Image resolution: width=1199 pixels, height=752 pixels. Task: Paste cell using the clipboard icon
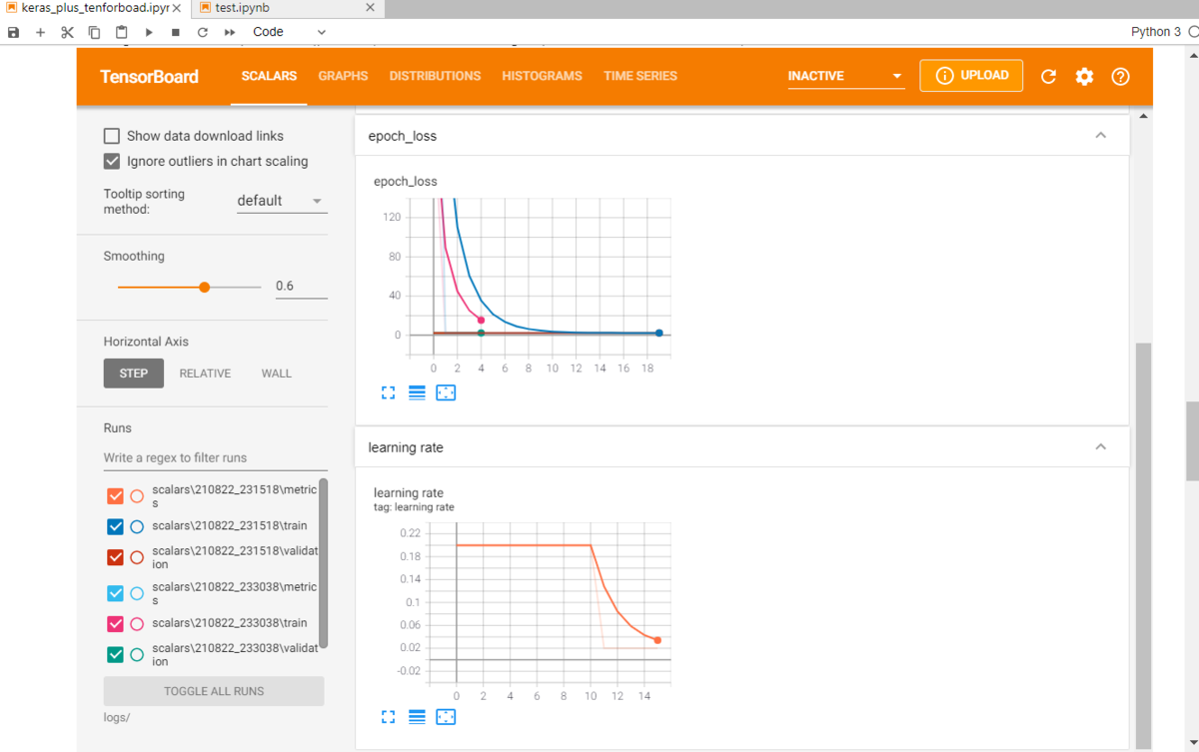(x=121, y=32)
